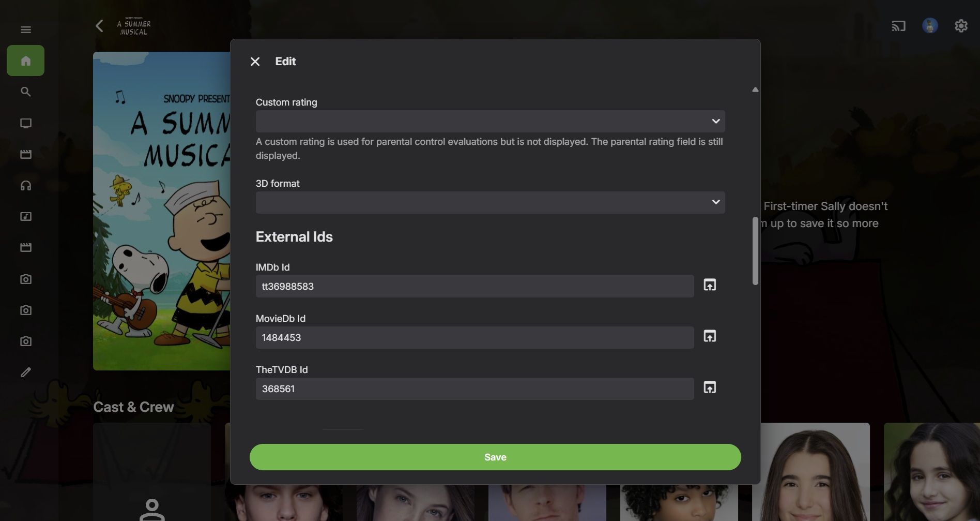This screenshot has height=521, width=980.
Task: Go to Home in sidebar
Action: 26,61
